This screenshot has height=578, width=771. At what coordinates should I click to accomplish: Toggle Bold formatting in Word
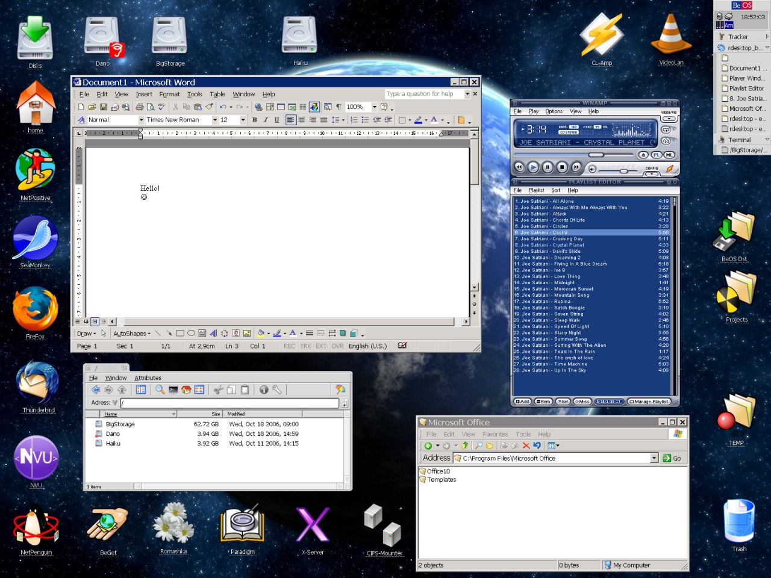point(255,120)
